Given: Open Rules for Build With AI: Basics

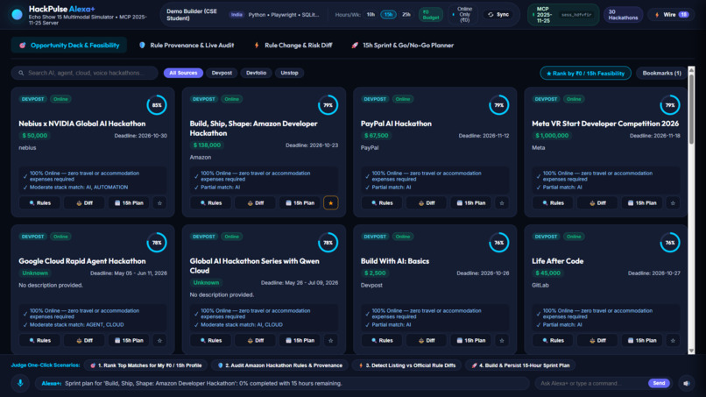Looking at the screenshot, I should coord(381,340).
